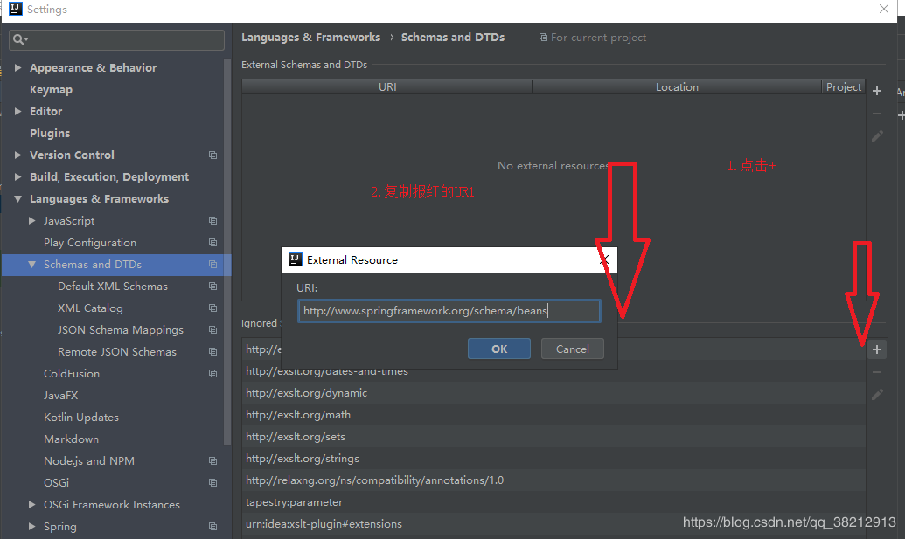Open Kotlin Updates settings
The image size is (905, 539).
coord(81,418)
